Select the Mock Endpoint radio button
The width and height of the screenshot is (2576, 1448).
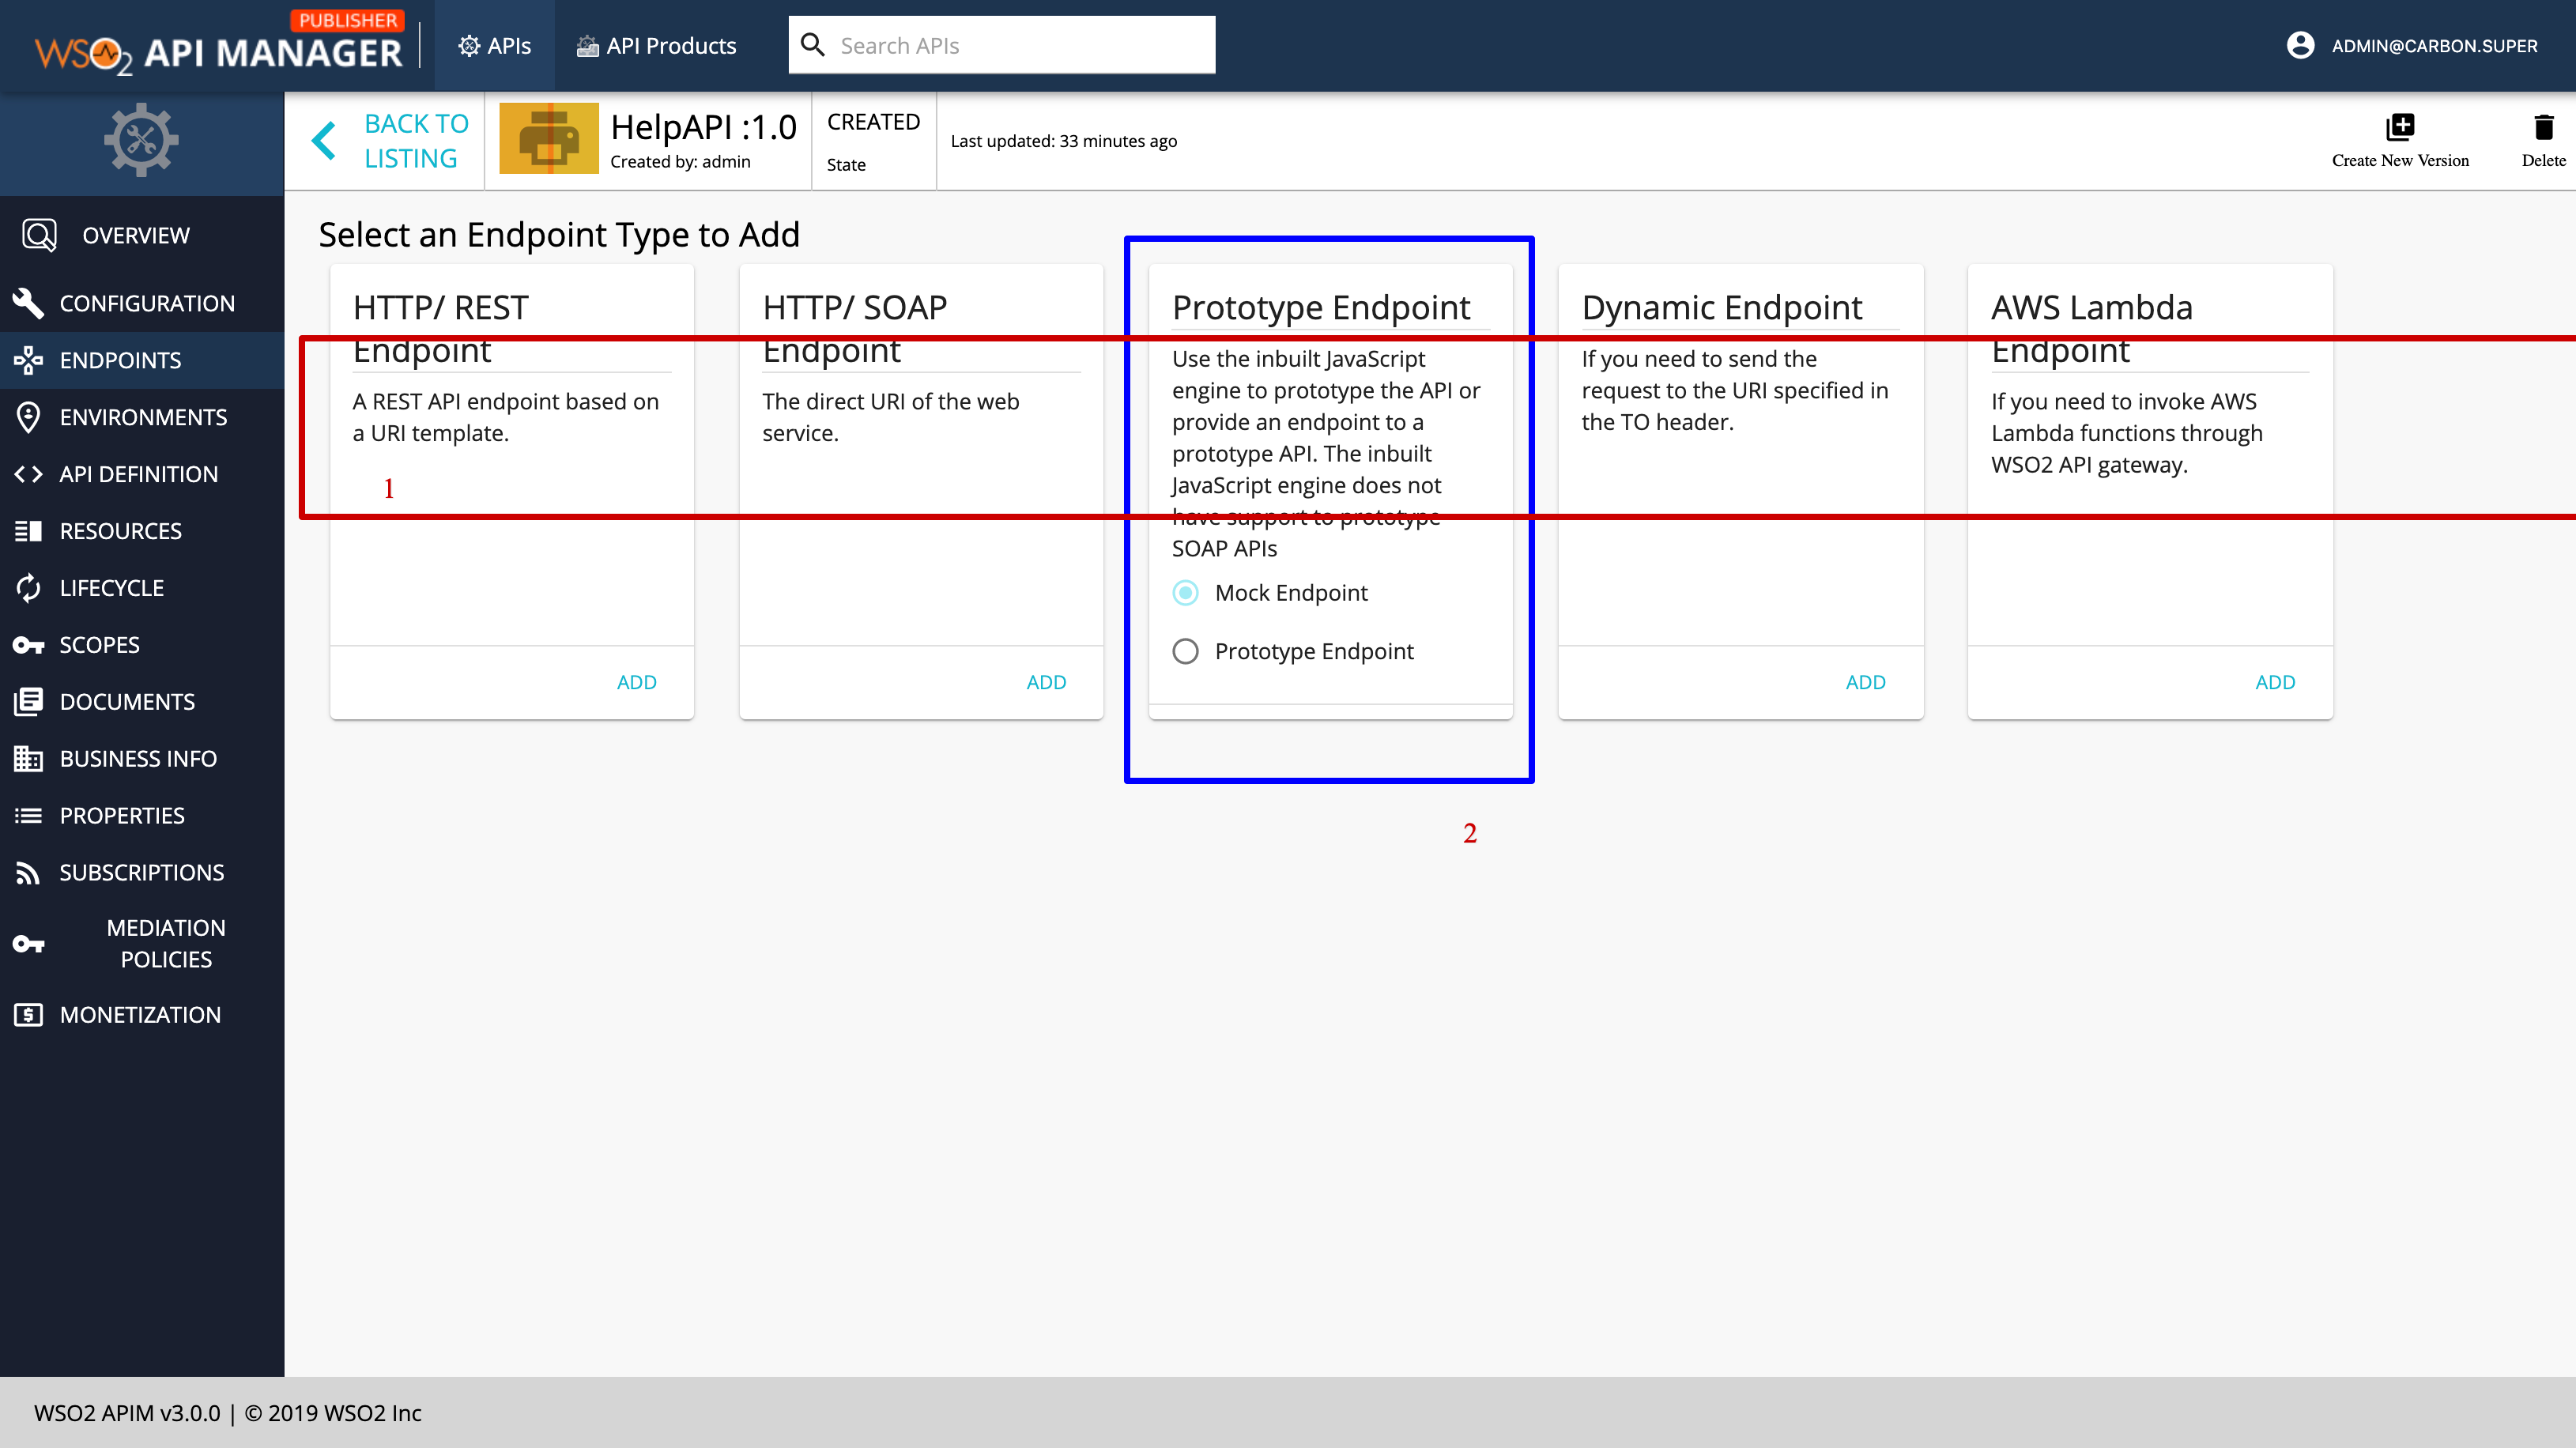pyautogui.click(x=1186, y=592)
